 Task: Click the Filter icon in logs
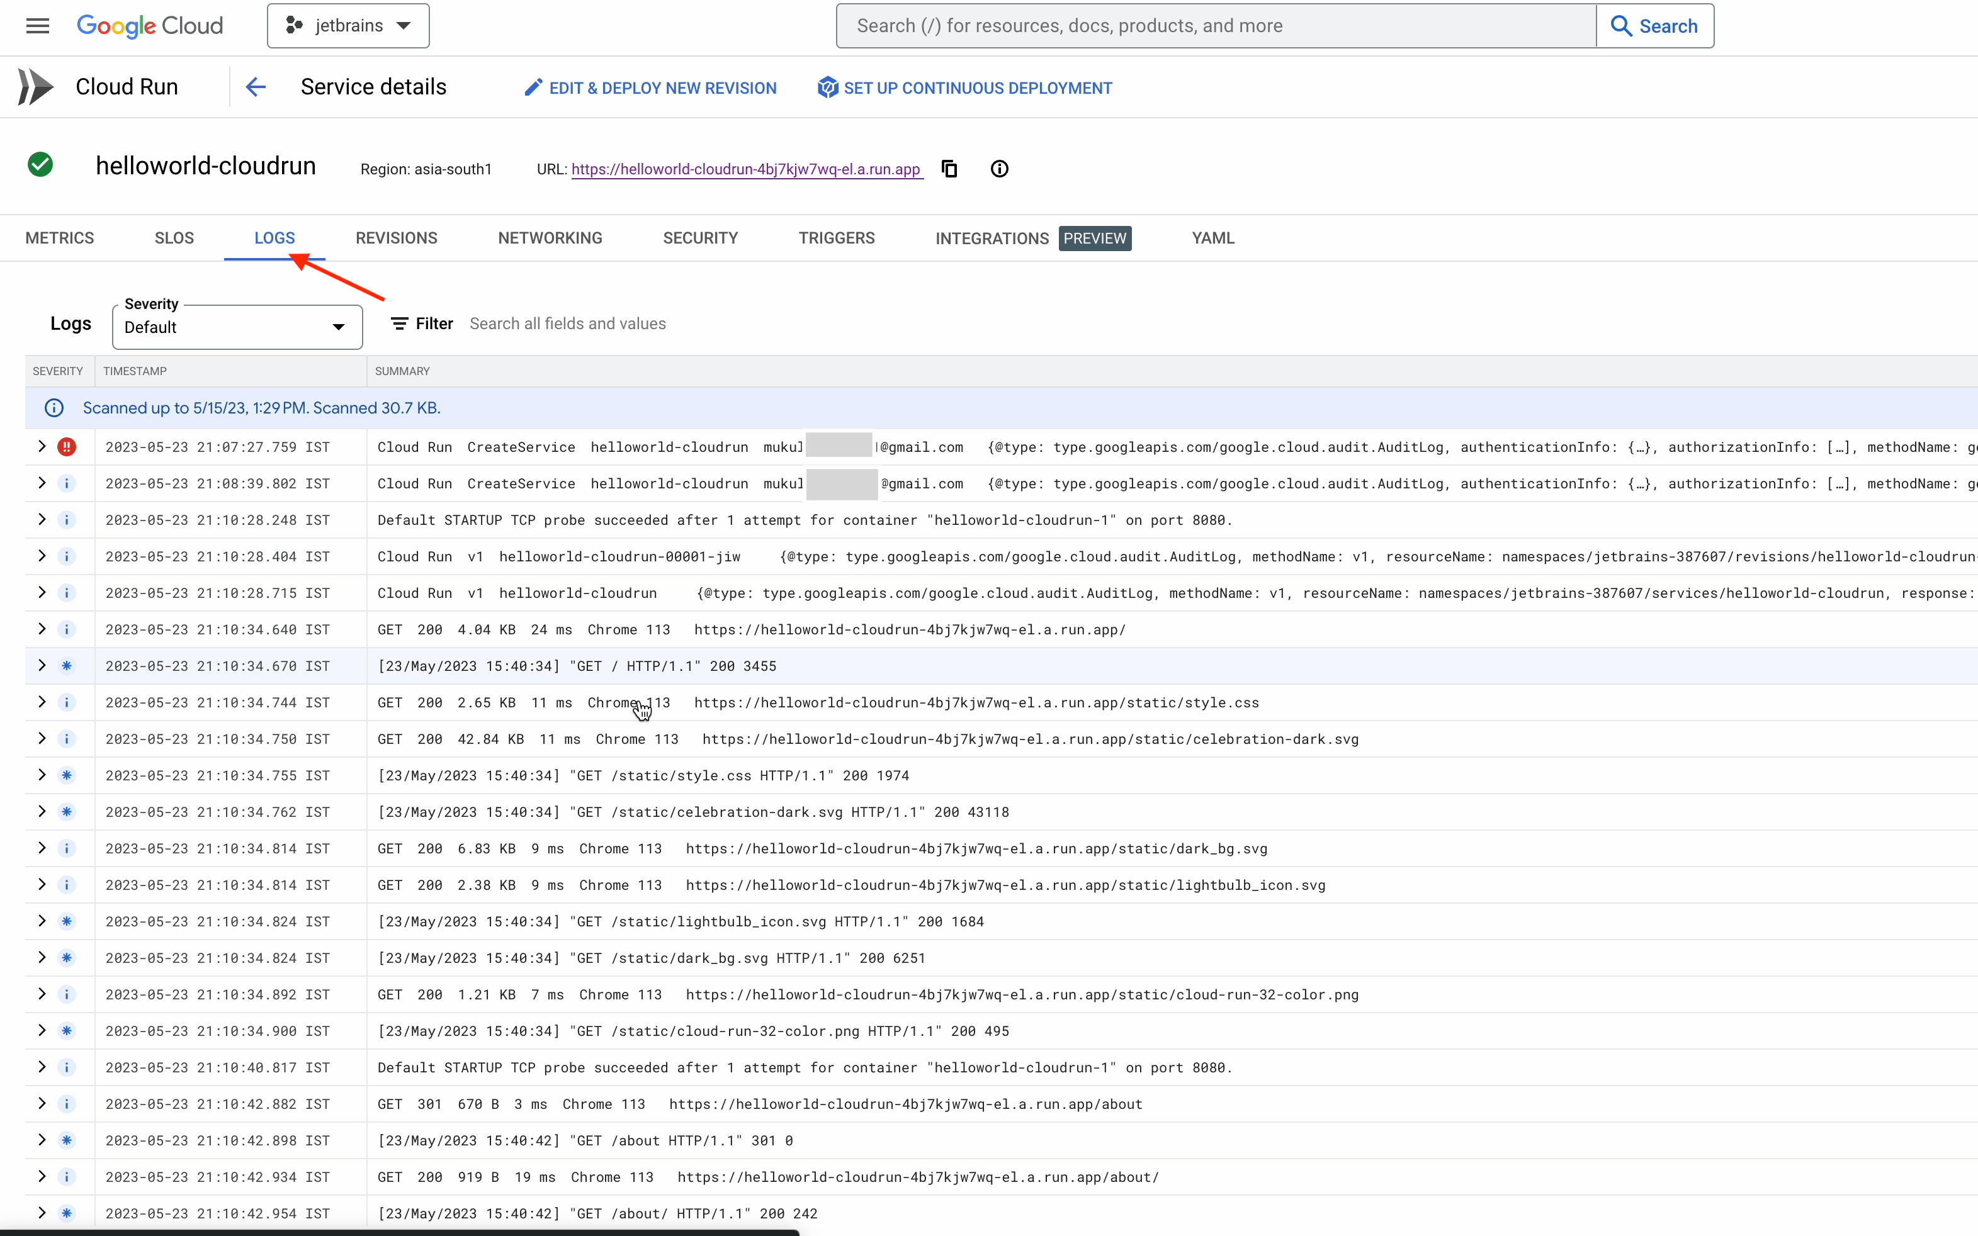point(399,323)
